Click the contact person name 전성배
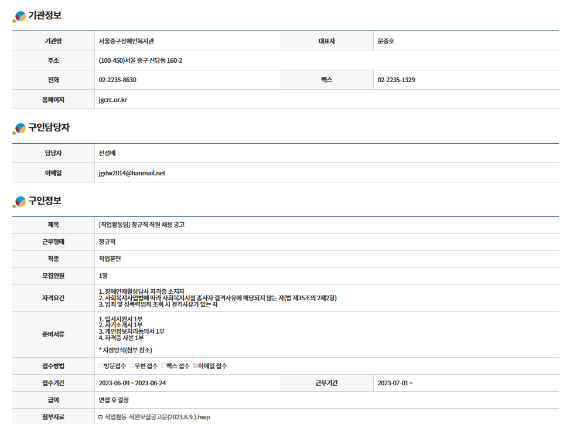Screen dimensions: 570x424 [108, 153]
